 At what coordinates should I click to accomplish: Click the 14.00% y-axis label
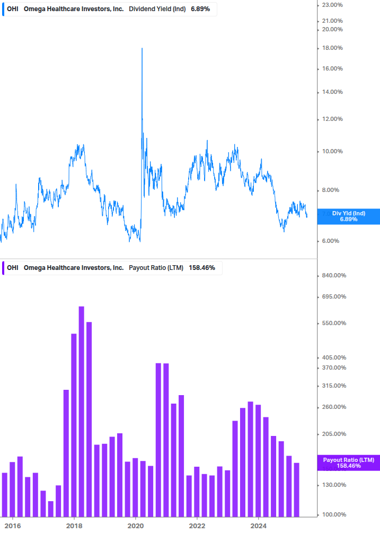(332, 92)
